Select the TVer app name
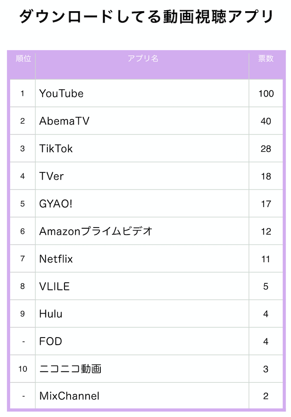 (x=51, y=176)
